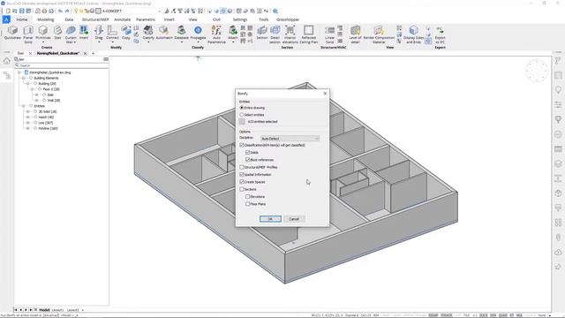Open the structure panel menu icon

[106, 59]
